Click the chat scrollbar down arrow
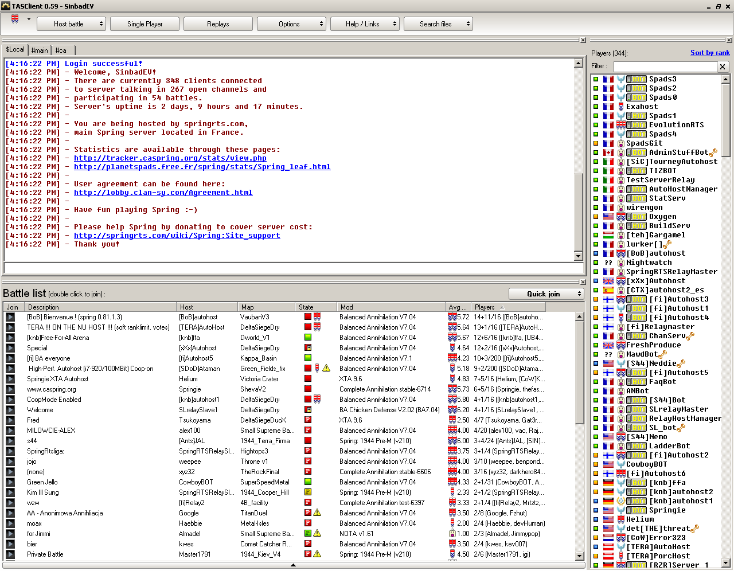This screenshot has width=734, height=571. [x=579, y=256]
